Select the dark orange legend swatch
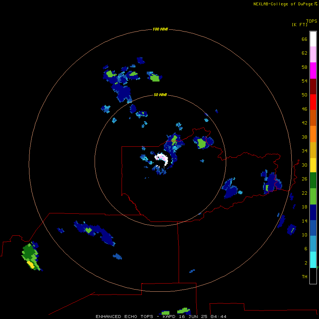319x319 pixels. 313,118
